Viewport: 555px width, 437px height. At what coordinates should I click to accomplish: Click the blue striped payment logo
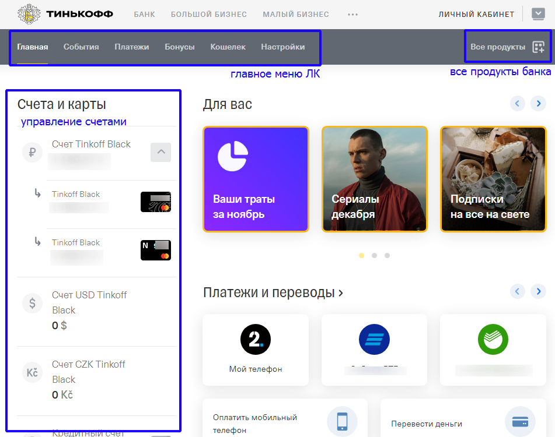(x=374, y=339)
